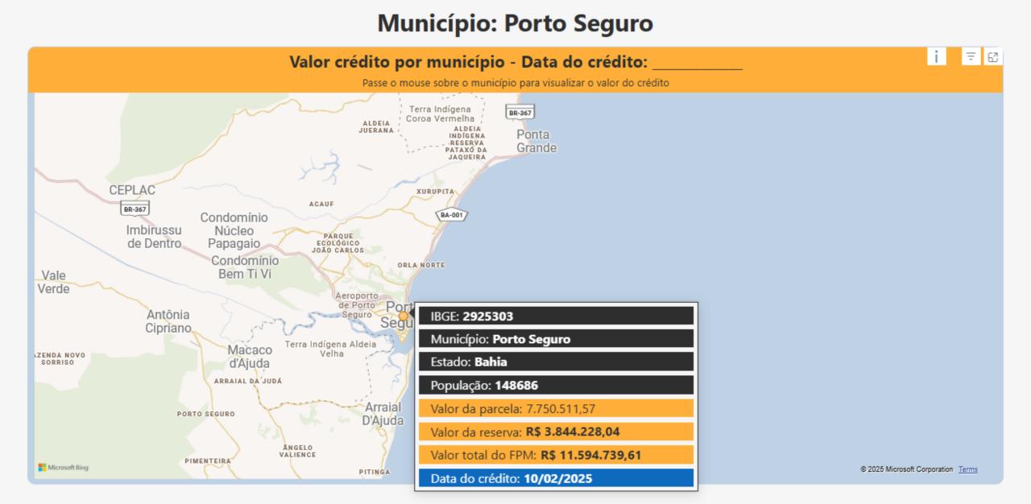This screenshot has width=1031, height=504.
Task: Open the Terms link in map footer
Action: pyautogui.click(x=968, y=469)
